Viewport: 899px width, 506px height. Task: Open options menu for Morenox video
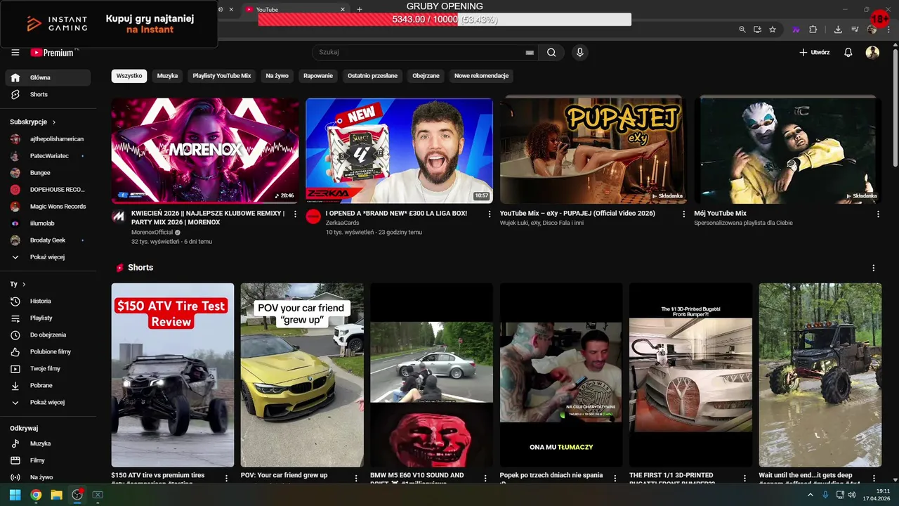[x=295, y=214]
